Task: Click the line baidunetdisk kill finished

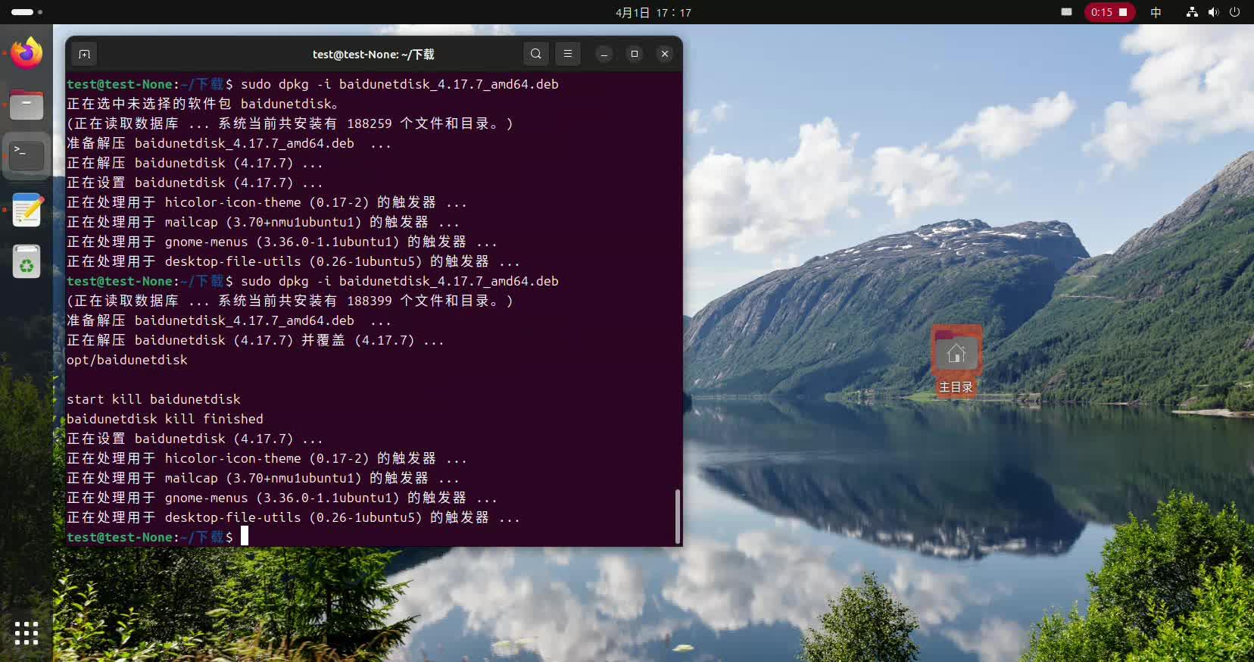Action: click(x=165, y=419)
